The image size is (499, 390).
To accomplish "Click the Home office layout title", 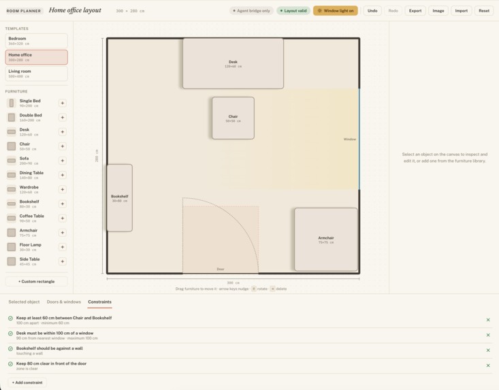I will click(x=75, y=10).
